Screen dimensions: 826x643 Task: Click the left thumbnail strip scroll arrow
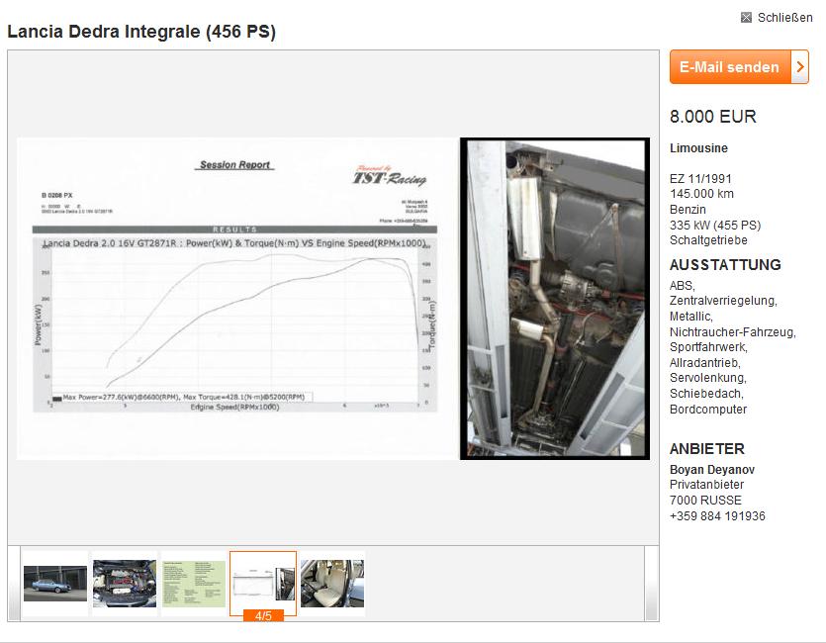pyautogui.click(x=14, y=584)
